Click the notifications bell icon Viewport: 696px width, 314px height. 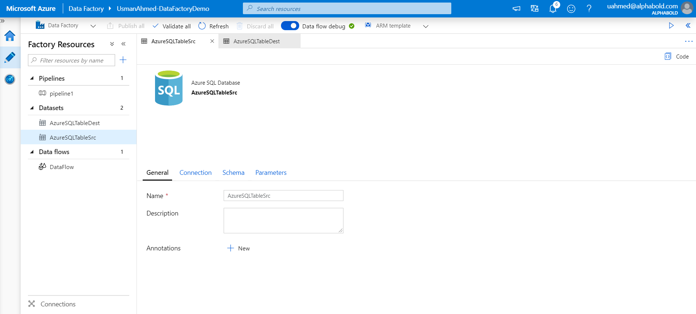553,9
